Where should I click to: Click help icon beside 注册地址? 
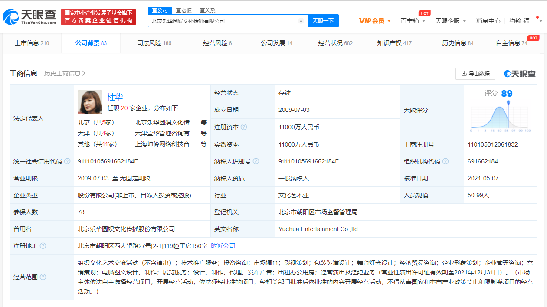pyautogui.click(x=43, y=246)
